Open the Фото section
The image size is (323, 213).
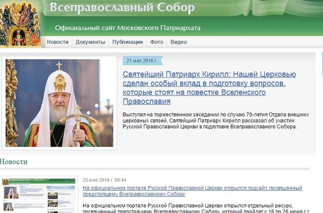pos(157,42)
